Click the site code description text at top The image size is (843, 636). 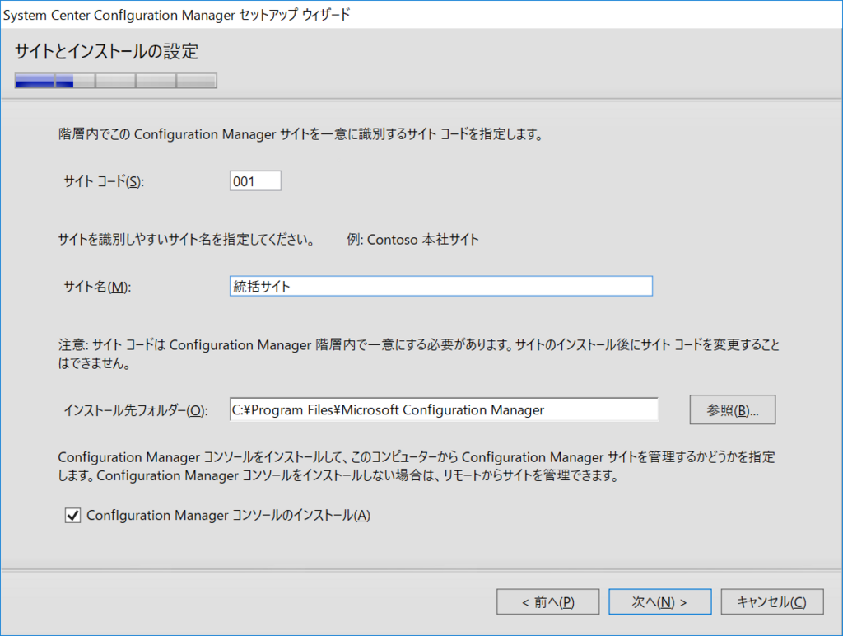tap(300, 134)
